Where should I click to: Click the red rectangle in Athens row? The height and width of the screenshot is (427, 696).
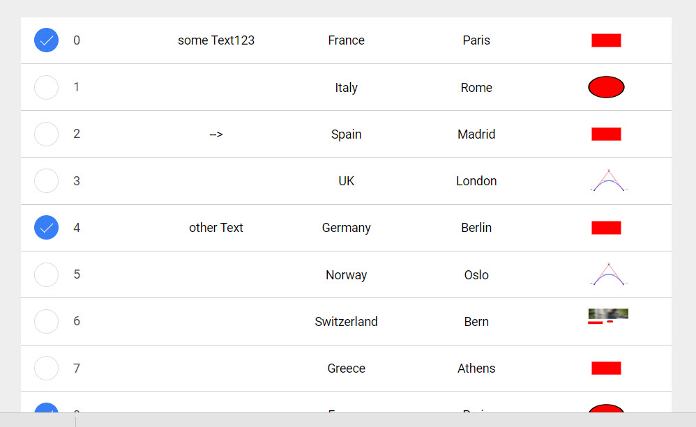pos(606,368)
